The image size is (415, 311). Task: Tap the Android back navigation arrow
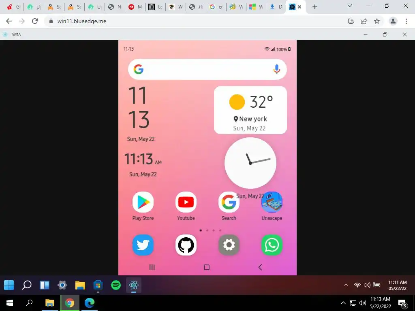coord(260,267)
